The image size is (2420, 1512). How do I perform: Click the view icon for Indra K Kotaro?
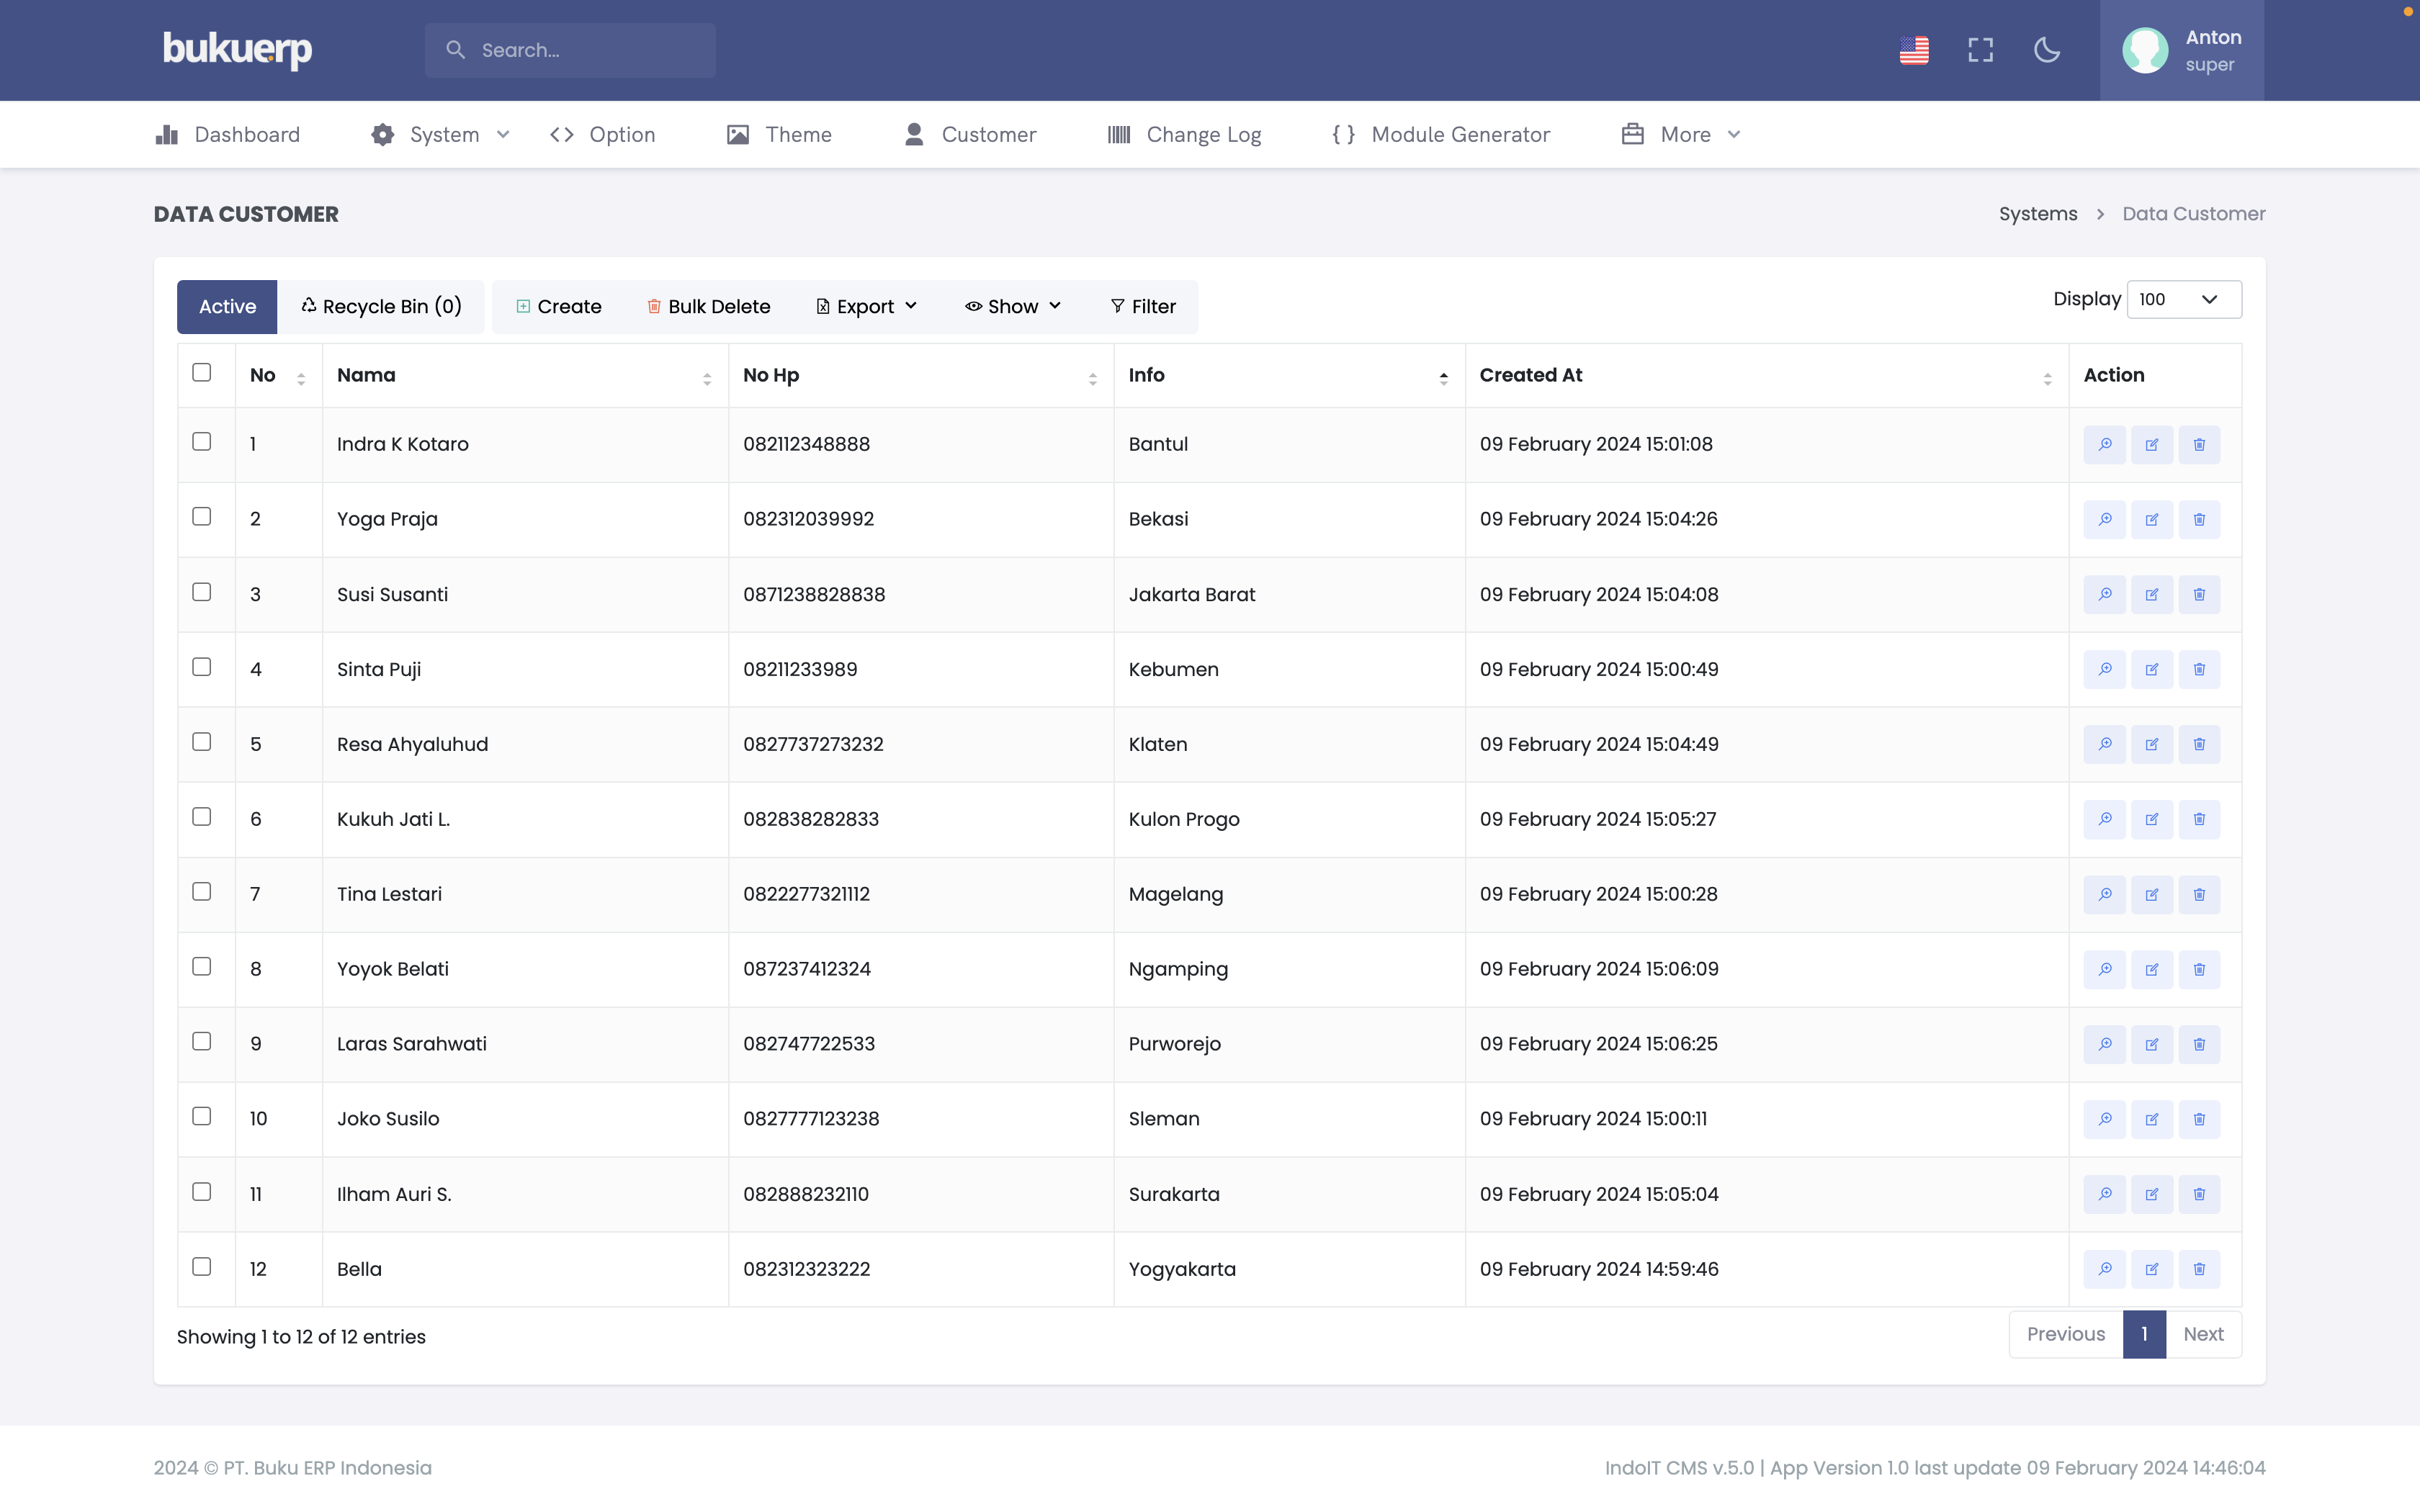click(2104, 444)
